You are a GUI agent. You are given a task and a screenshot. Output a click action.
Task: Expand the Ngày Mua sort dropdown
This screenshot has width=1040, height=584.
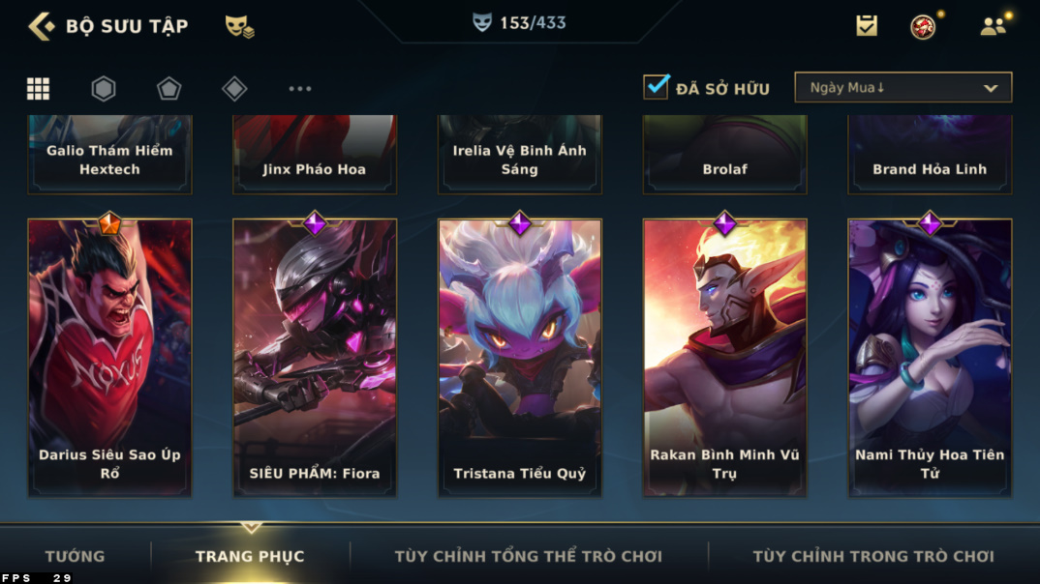(903, 87)
